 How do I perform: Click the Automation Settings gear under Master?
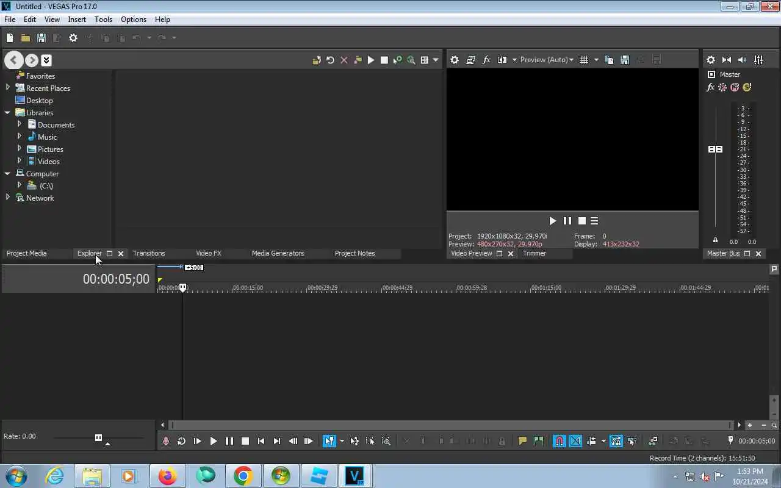722,87
